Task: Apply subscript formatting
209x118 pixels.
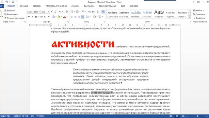Action: pyautogui.click(x=45, y=17)
